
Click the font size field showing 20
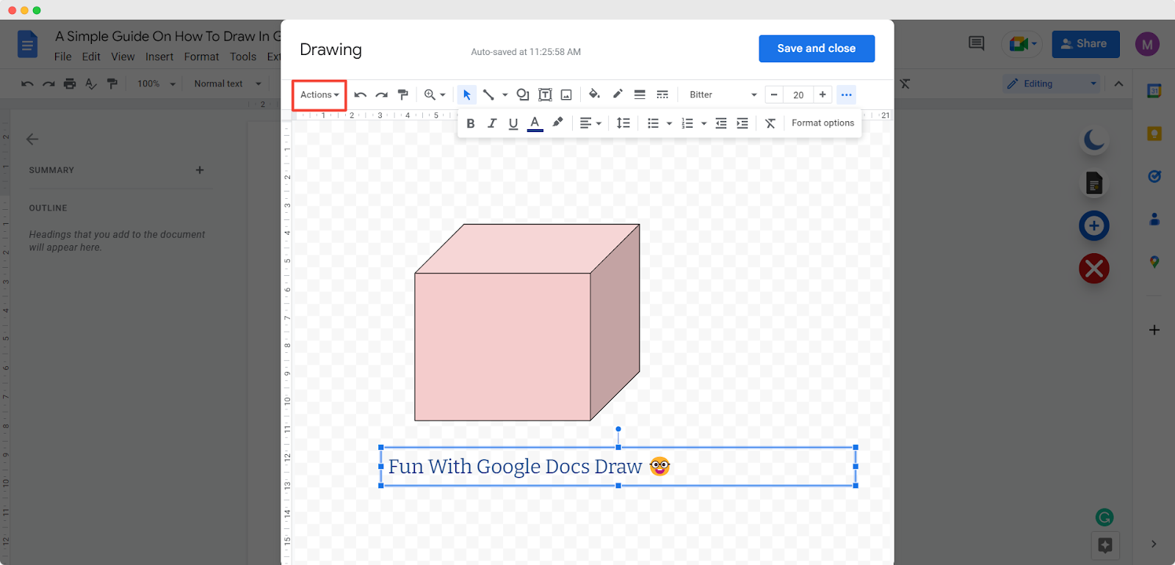pos(798,95)
